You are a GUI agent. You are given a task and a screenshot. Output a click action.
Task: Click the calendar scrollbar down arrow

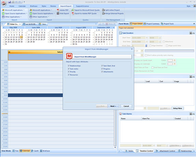[x=115, y=147]
